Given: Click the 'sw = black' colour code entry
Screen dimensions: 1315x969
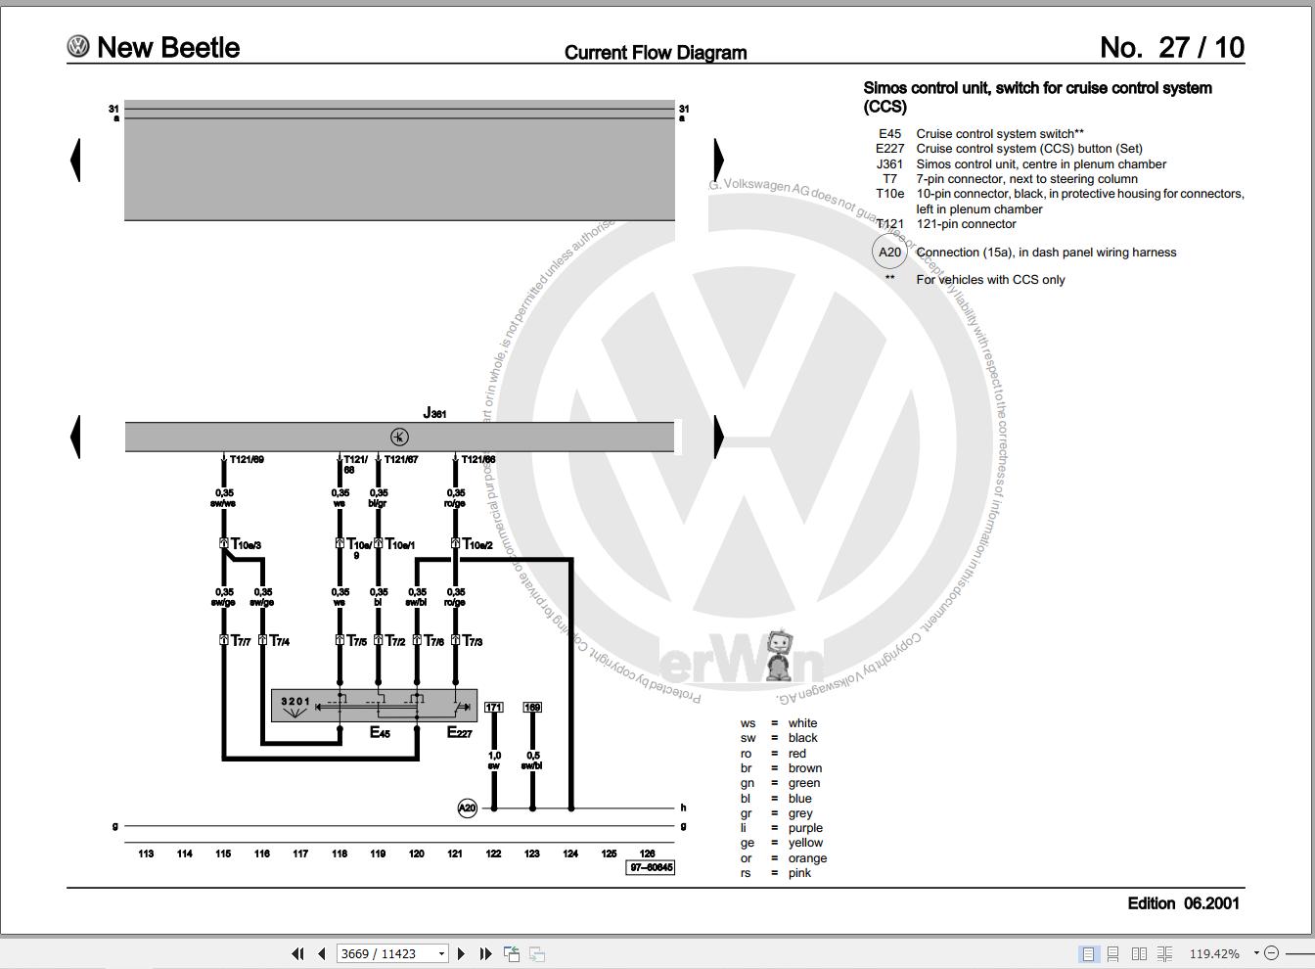Looking at the screenshot, I should click(x=779, y=738).
